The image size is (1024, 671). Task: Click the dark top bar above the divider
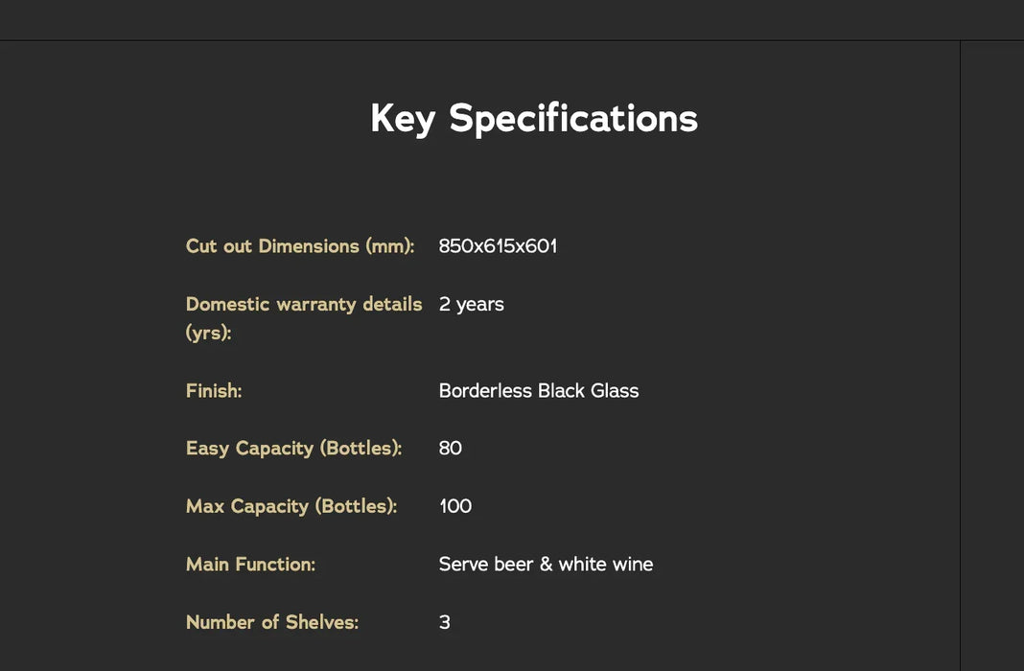(512, 19)
